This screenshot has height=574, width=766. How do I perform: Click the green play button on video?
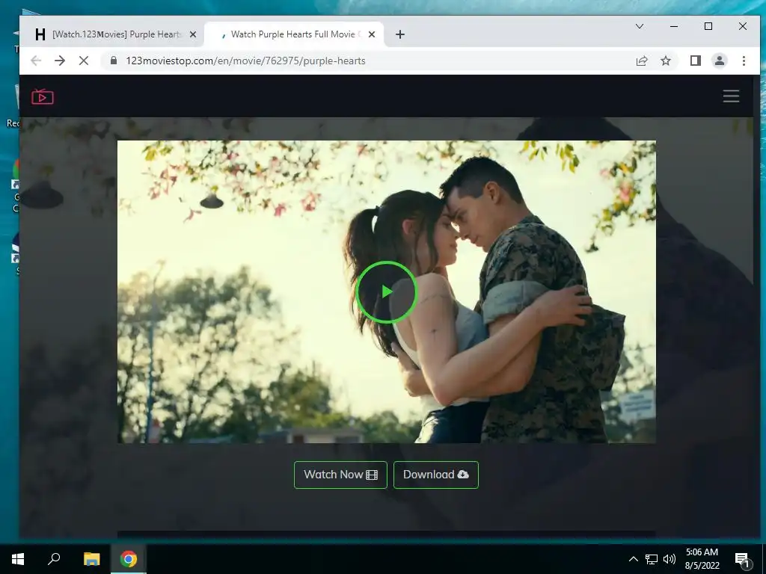point(387,292)
